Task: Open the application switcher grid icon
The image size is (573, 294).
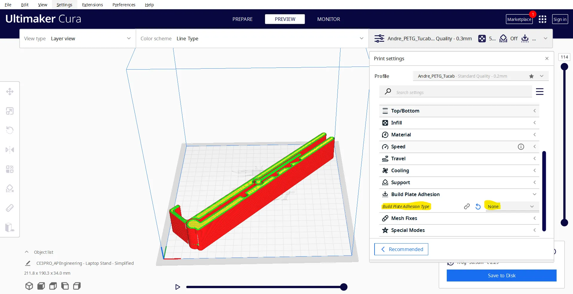Action: (x=543, y=19)
